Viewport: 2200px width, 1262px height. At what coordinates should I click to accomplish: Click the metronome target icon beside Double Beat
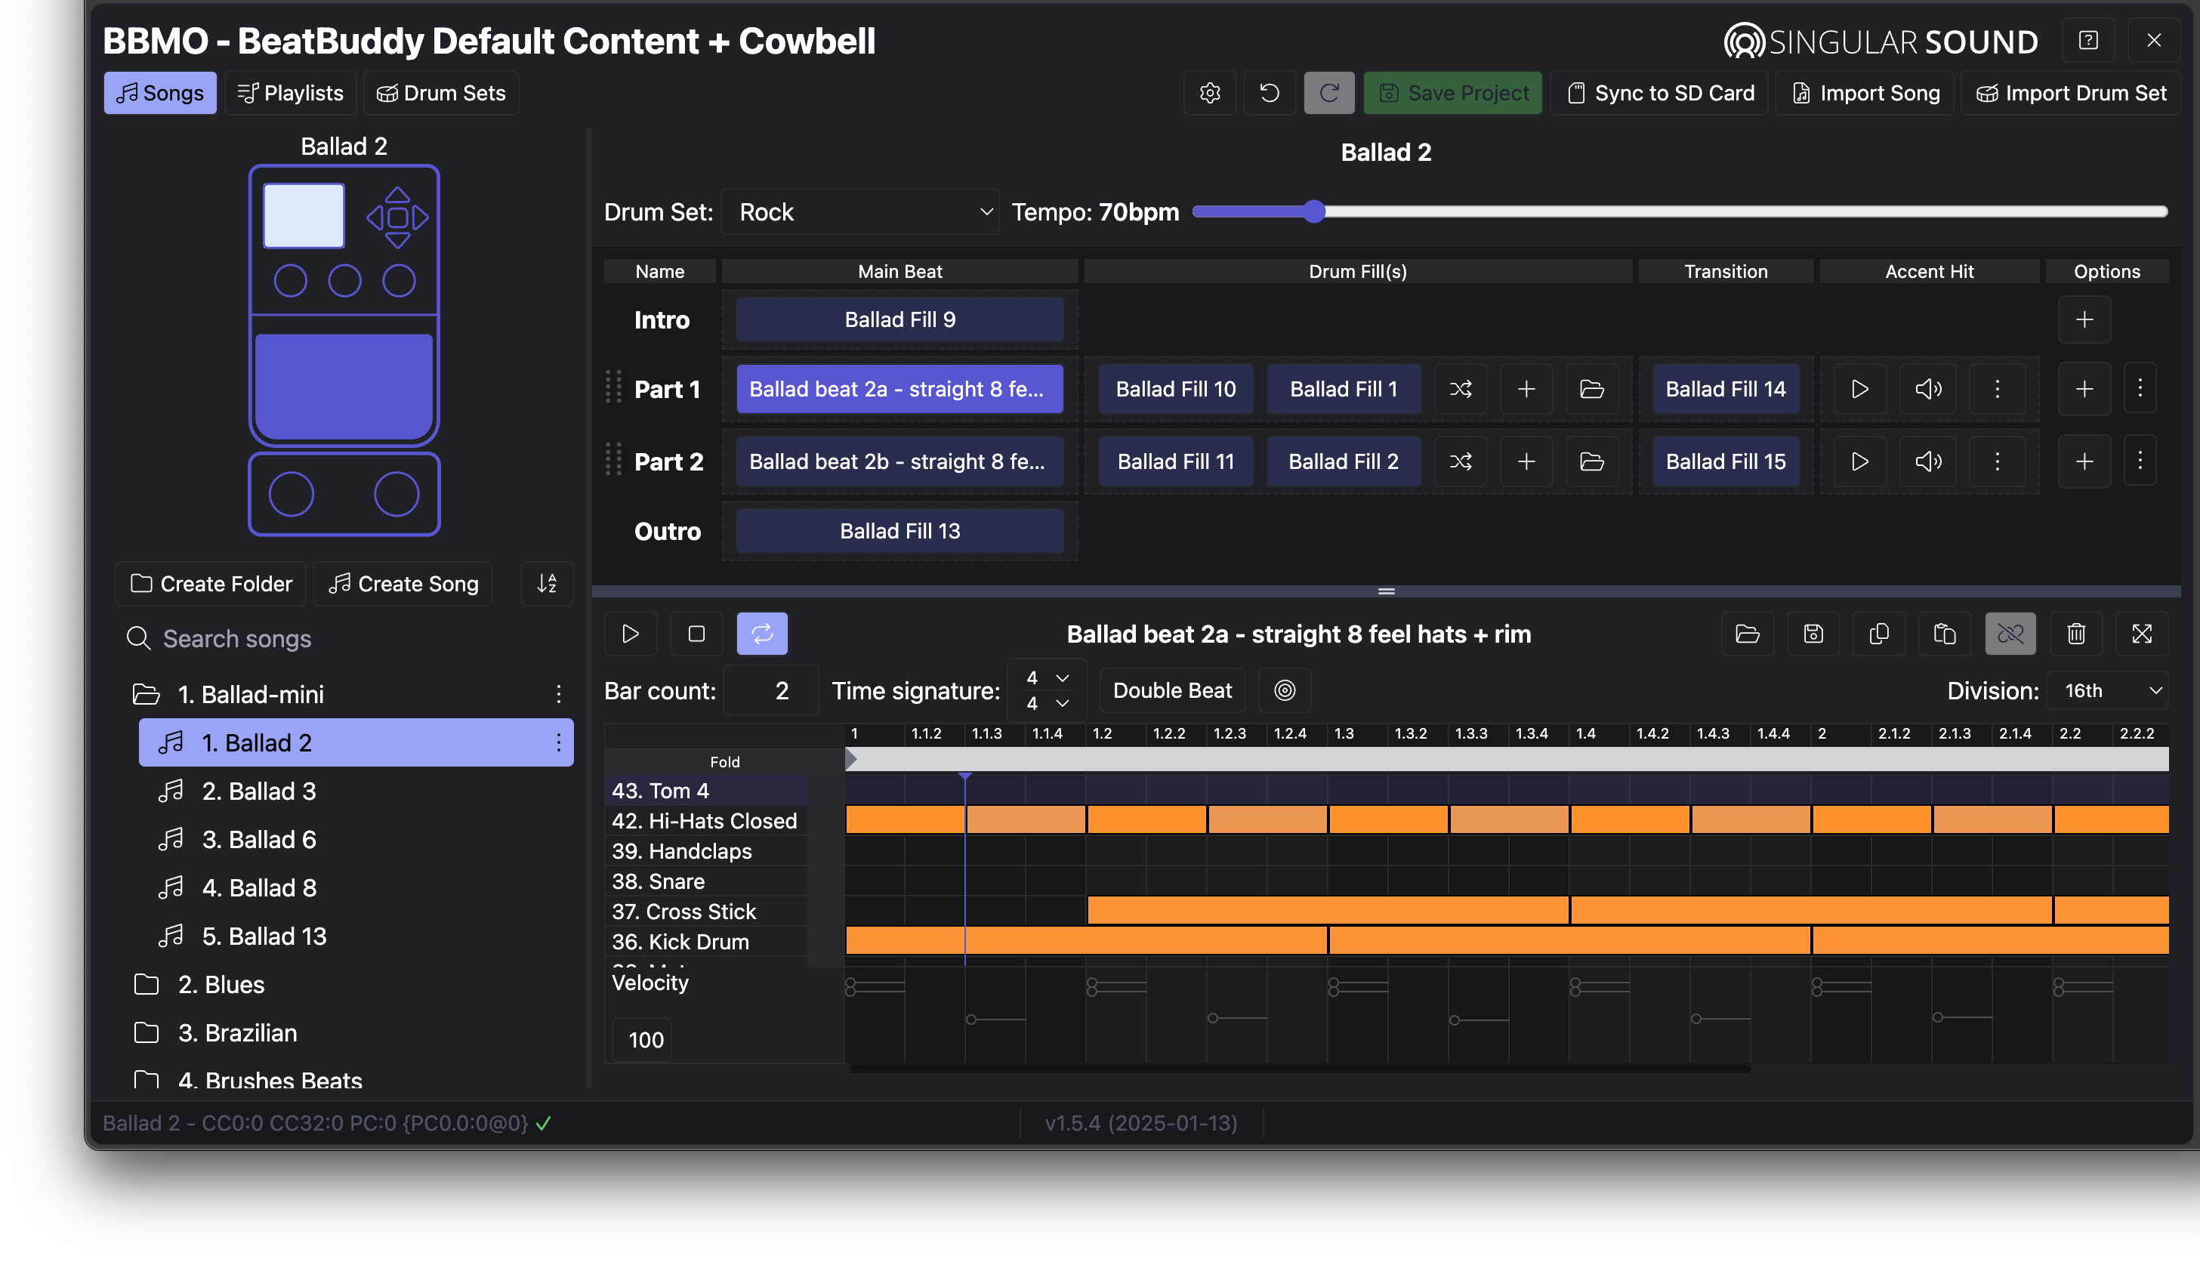click(1284, 690)
